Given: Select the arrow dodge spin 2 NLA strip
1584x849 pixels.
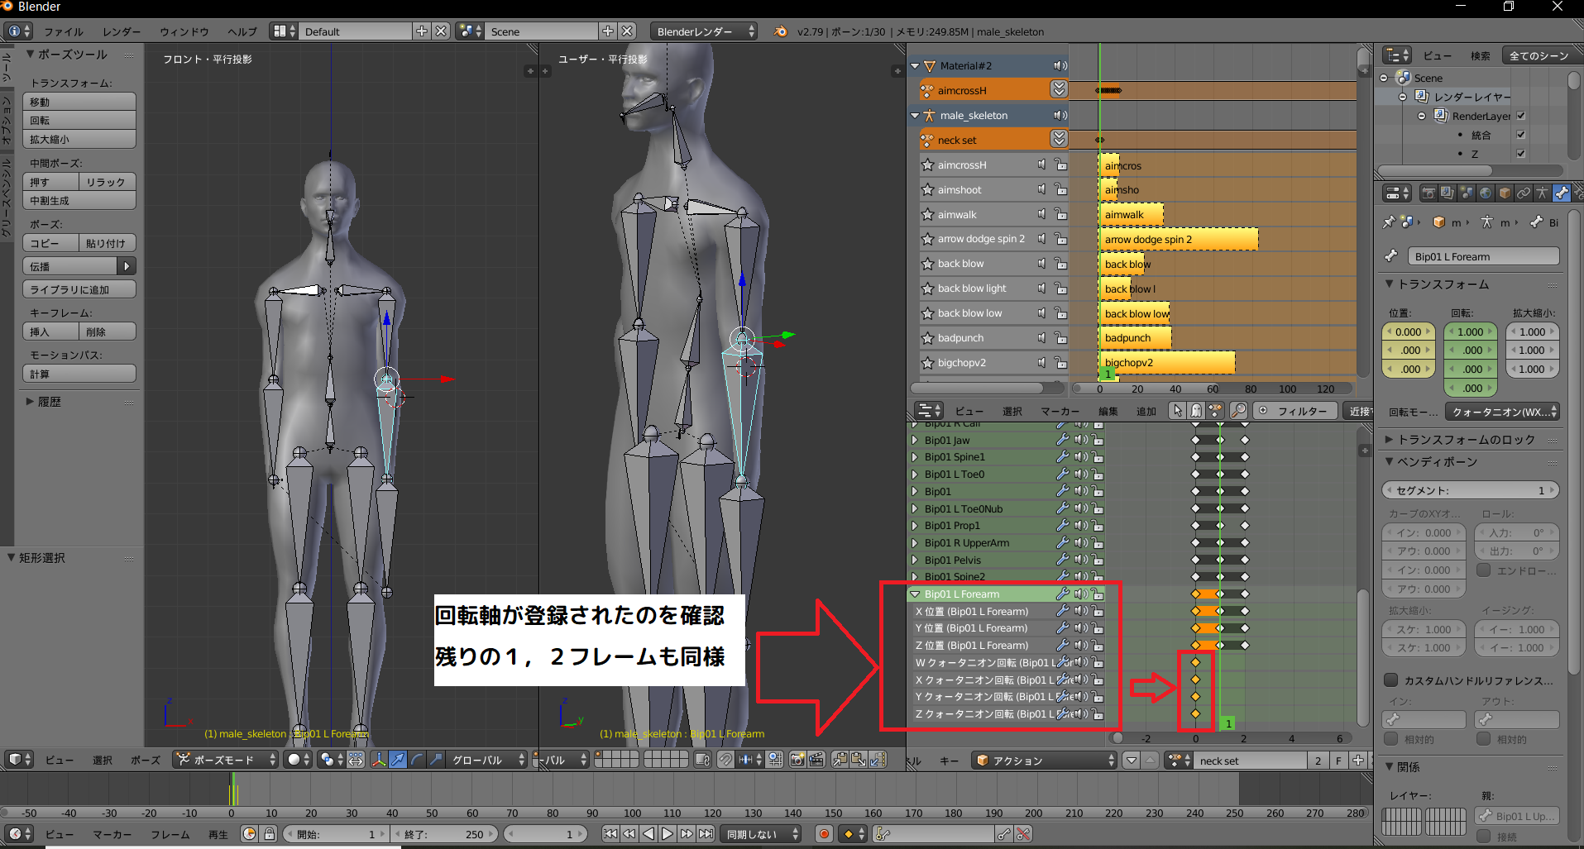Looking at the screenshot, I should coord(1179,239).
